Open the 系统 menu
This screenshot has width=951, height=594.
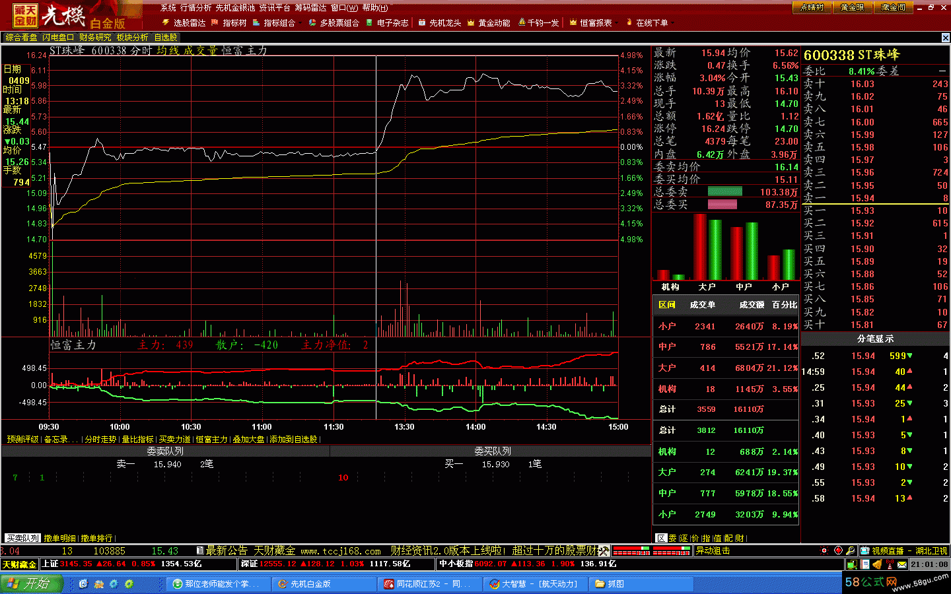click(168, 8)
